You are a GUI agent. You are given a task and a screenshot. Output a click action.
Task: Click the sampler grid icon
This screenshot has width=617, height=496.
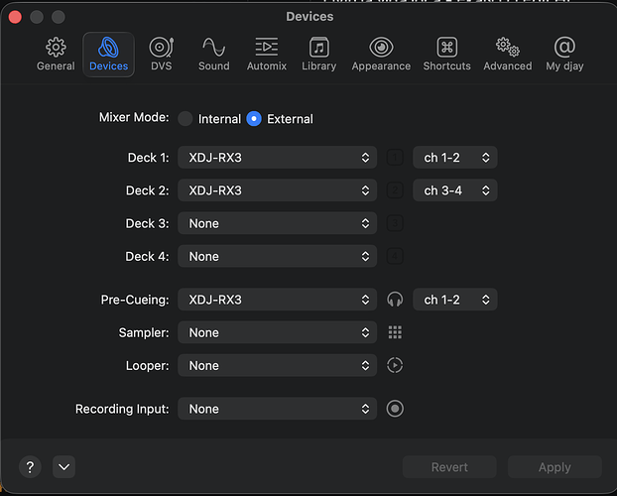coord(395,333)
